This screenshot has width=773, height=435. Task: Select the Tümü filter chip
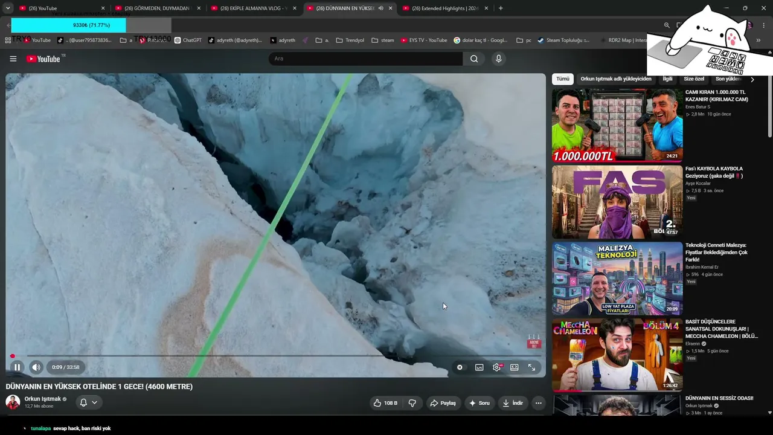563,79
